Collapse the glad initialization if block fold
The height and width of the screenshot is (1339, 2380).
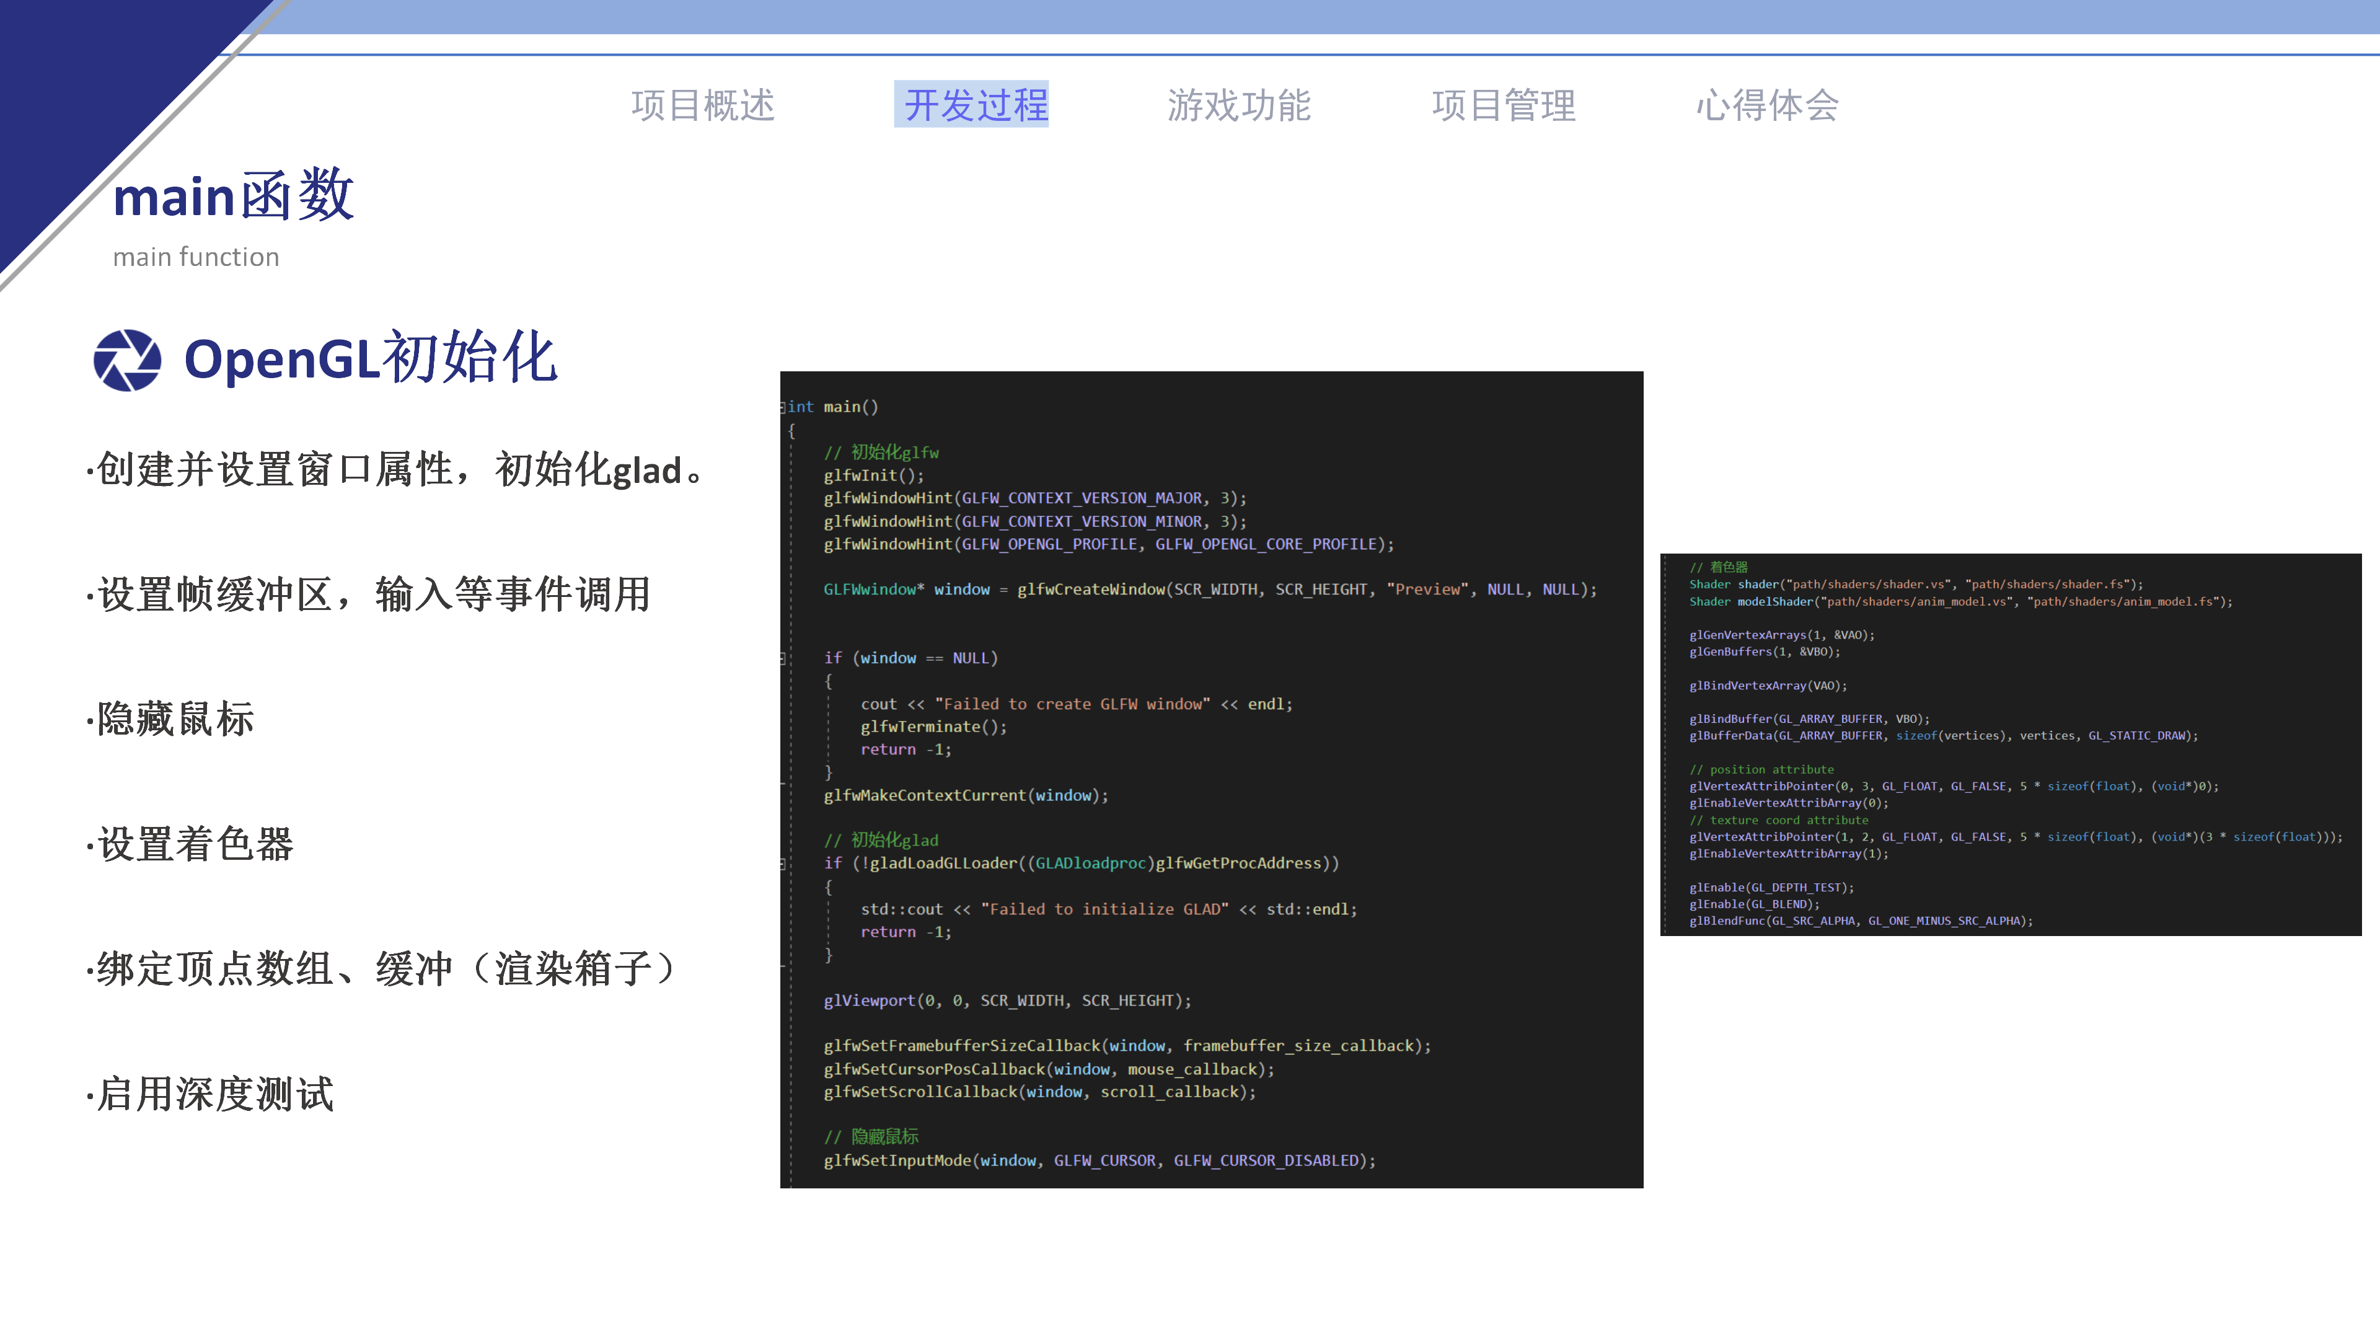tap(783, 863)
